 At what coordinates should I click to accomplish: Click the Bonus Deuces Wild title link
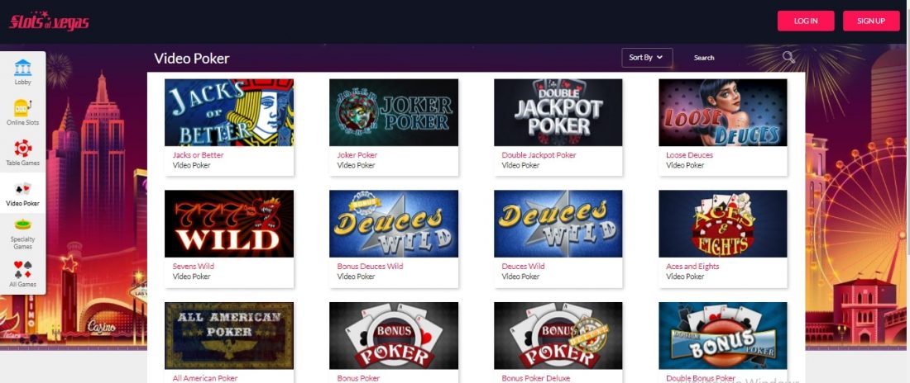(370, 267)
